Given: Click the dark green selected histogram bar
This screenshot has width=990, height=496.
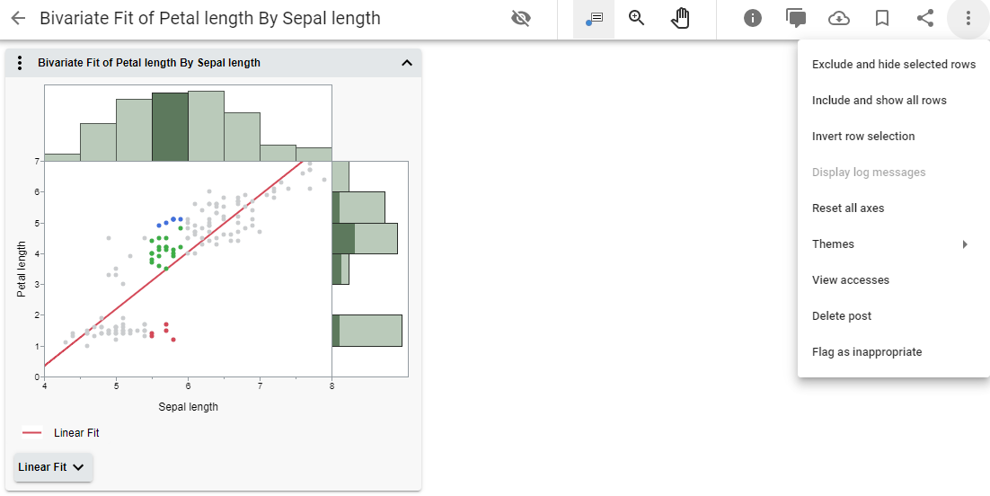Looking at the screenshot, I should 169,127.
